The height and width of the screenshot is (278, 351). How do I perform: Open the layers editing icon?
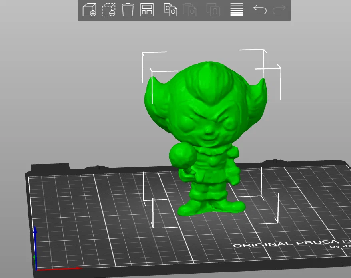coord(237,10)
